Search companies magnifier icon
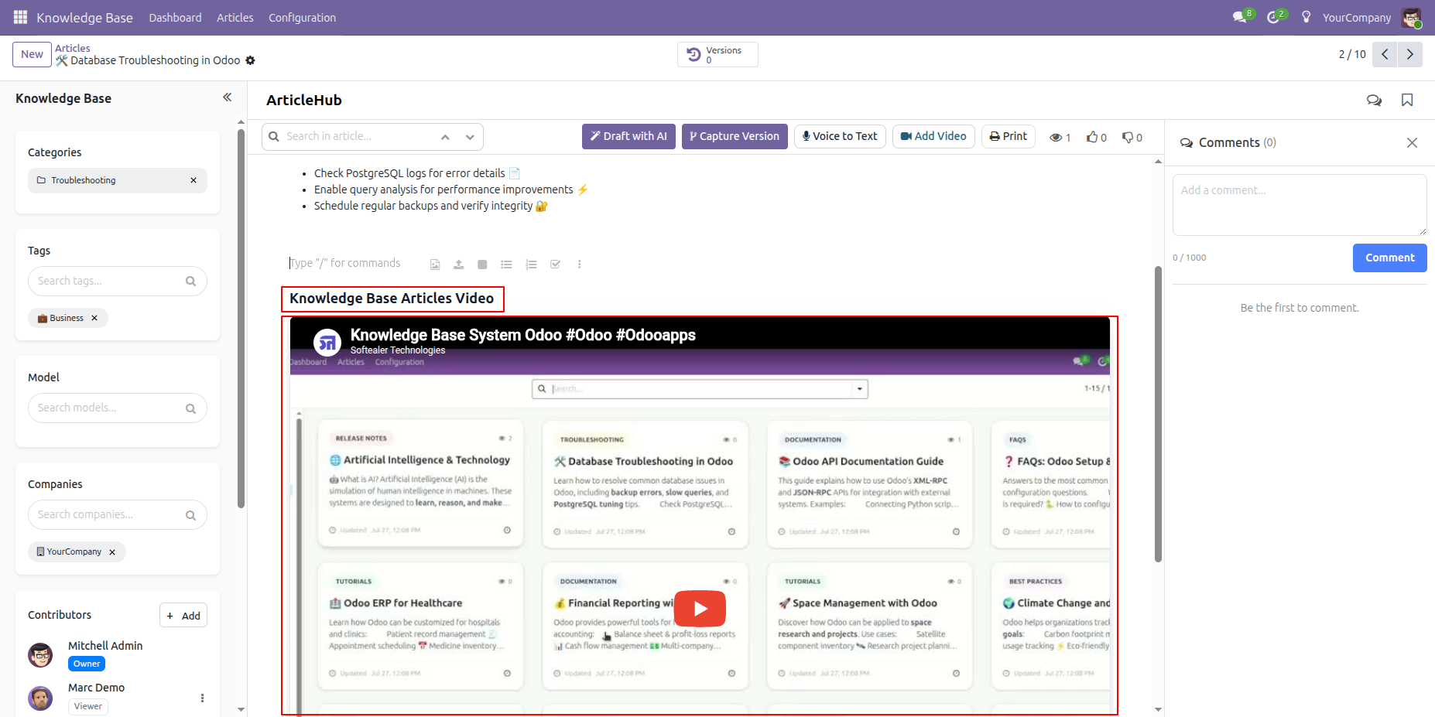Image resolution: width=1435 pixels, height=717 pixels. coord(190,515)
